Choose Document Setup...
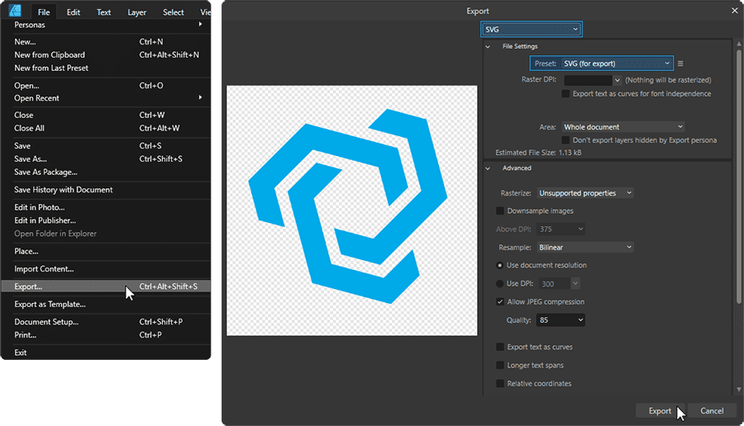 pyautogui.click(x=106, y=322)
